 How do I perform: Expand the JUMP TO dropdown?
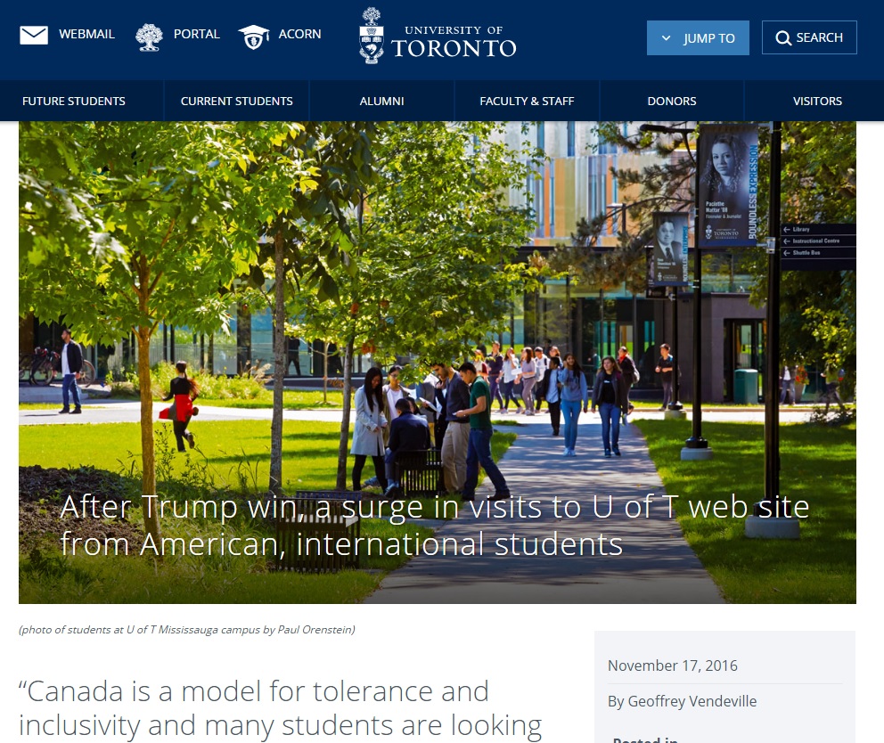pos(698,37)
